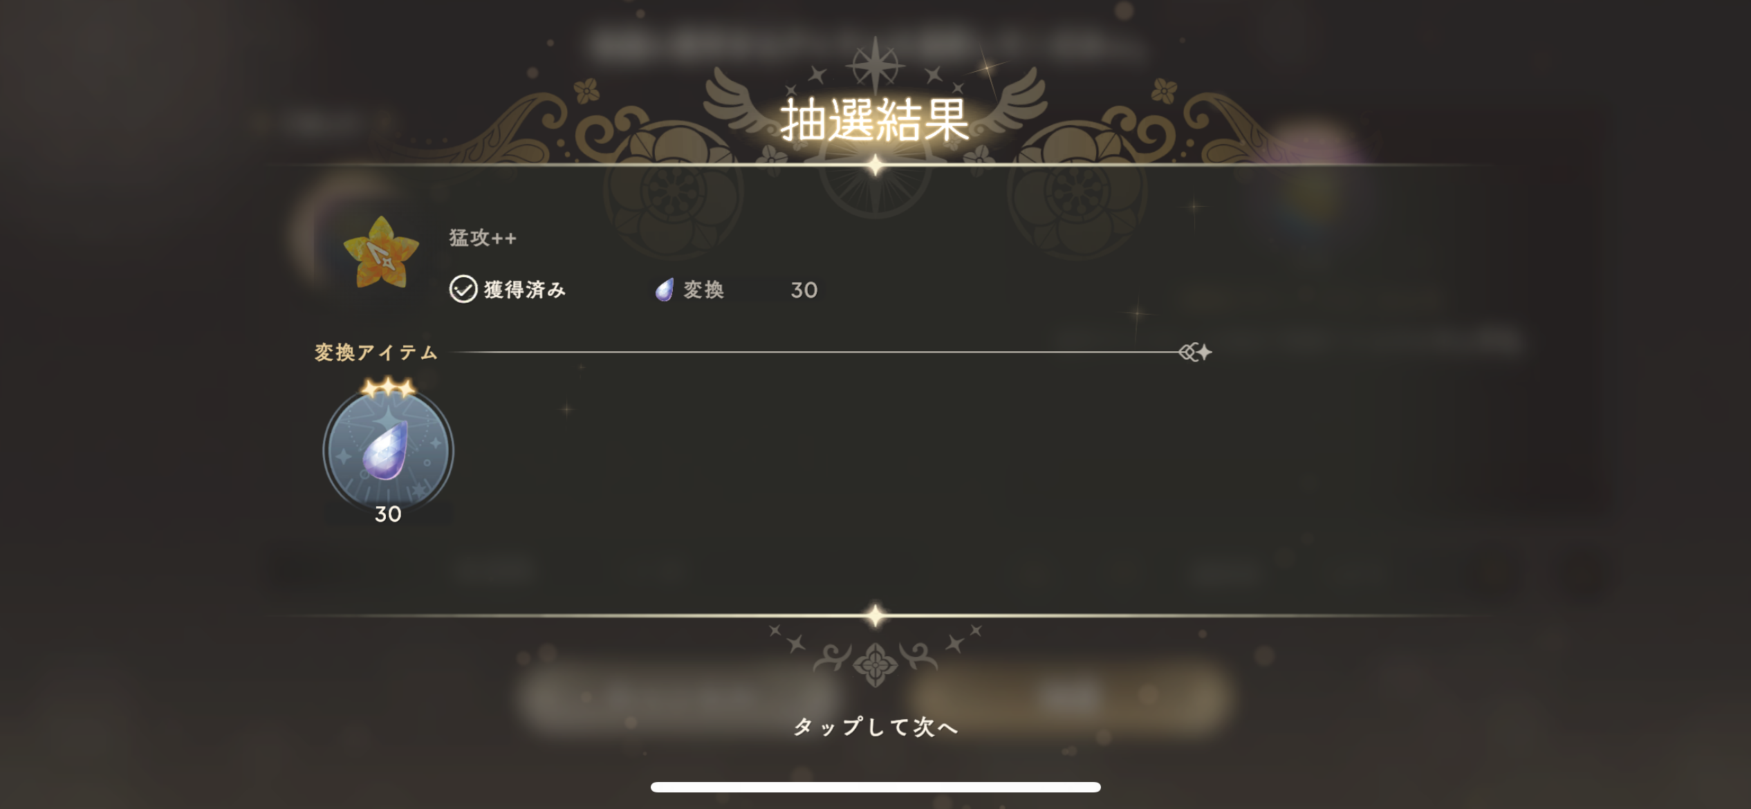Screen dimensions: 1751x809
Task: Tap the sparkle marker on the bottom divider
Action: (x=875, y=615)
